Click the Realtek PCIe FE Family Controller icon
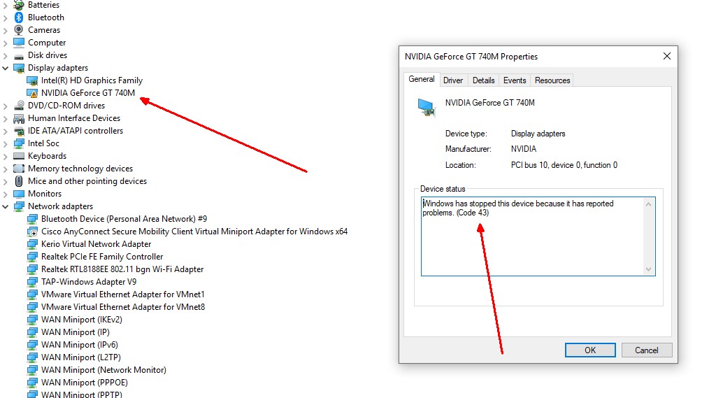This screenshot has width=723, height=398. coord(32,257)
